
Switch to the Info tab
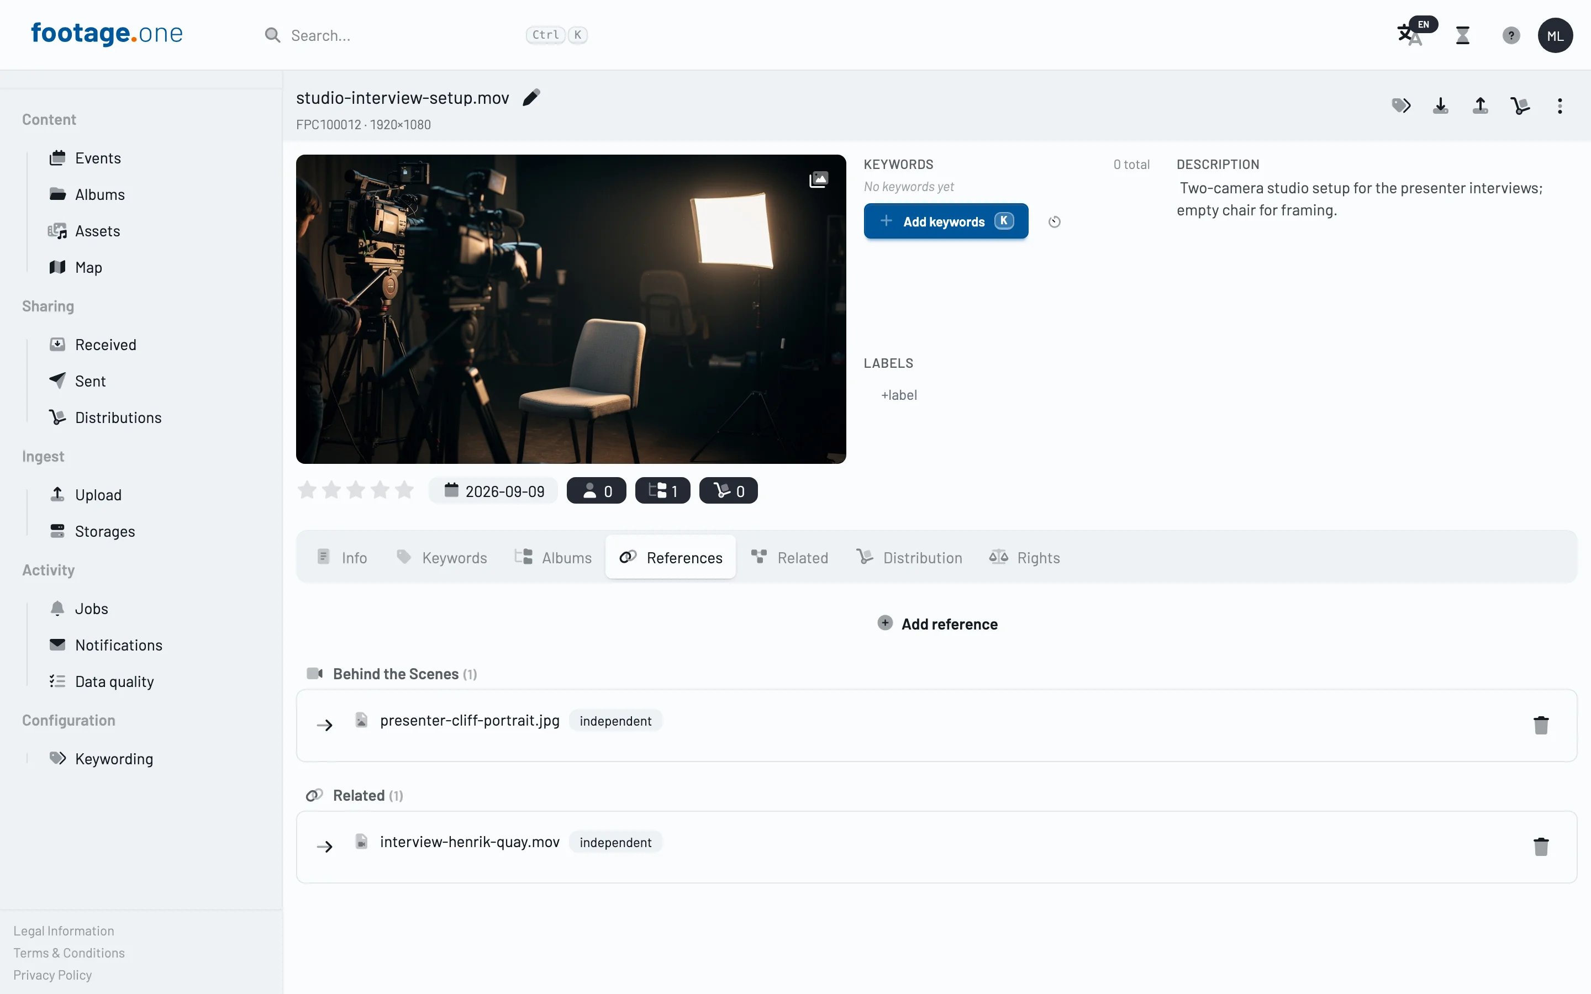click(x=342, y=557)
